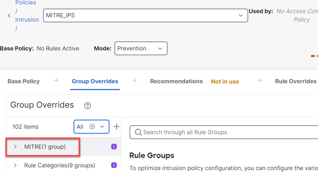Expand the Rule Categories tree item

tap(15, 165)
